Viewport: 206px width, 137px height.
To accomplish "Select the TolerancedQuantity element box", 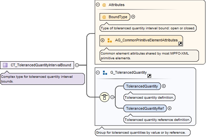I will [x=142, y=86].
